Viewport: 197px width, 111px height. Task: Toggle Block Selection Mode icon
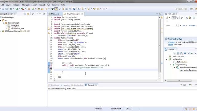pos(66,9)
